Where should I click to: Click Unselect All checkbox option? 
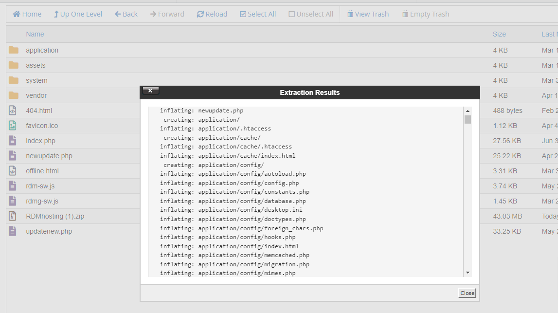[x=311, y=14]
